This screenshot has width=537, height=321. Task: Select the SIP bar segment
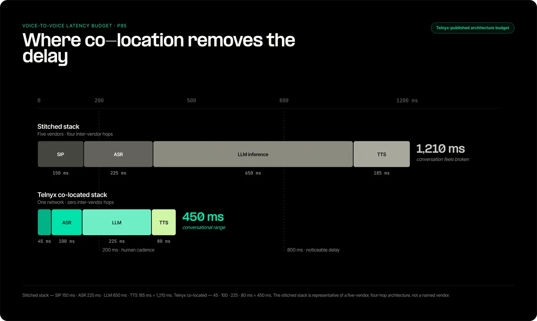(x=61, y=154)
